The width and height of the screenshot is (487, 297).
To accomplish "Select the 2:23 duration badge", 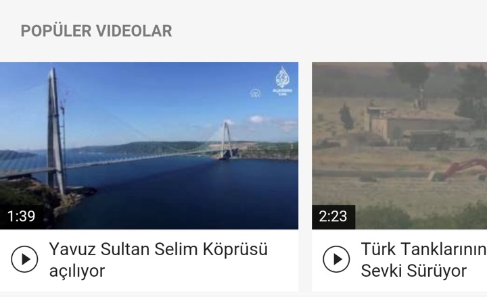I will 333,217.
